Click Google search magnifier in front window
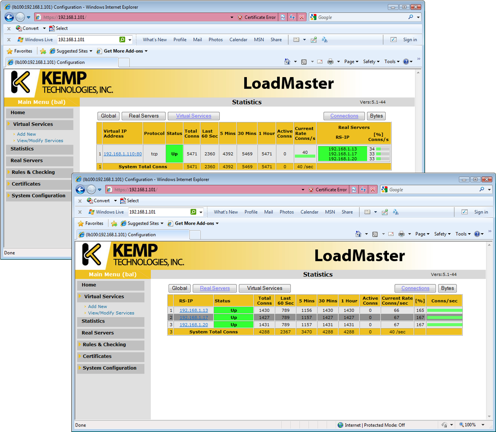 482,189
